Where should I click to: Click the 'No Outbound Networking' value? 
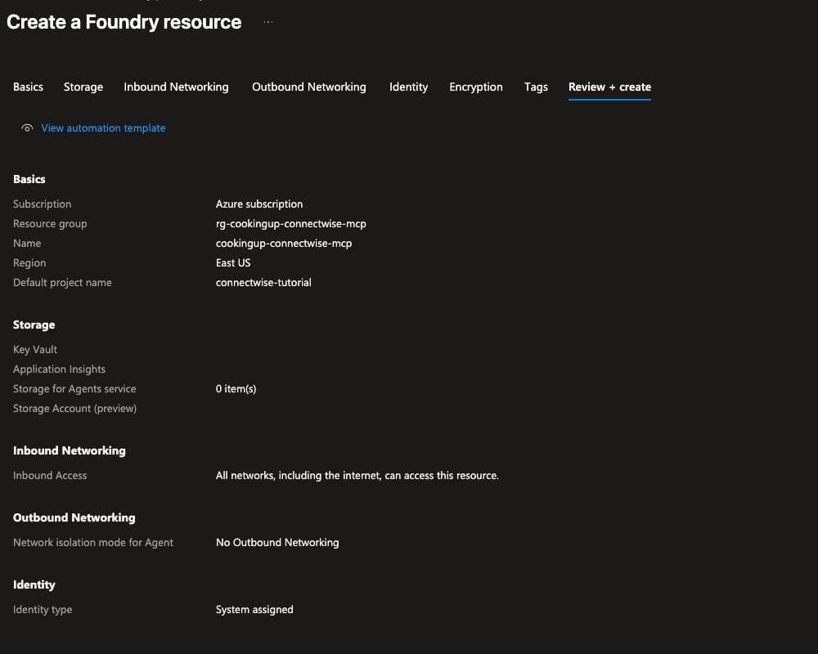tap(277, 543)
